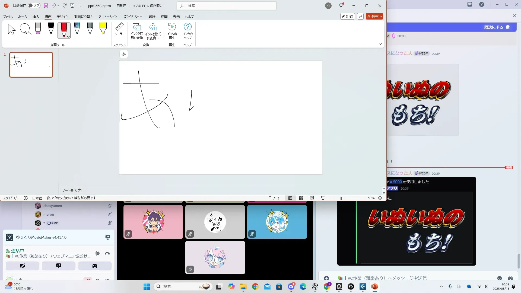This screenshot has height=293, width=521.
Task: Open Ink Help
Action: 188,27
